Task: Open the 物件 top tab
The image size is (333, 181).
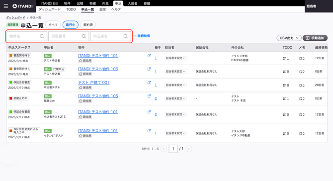Action: coord(67,3)
